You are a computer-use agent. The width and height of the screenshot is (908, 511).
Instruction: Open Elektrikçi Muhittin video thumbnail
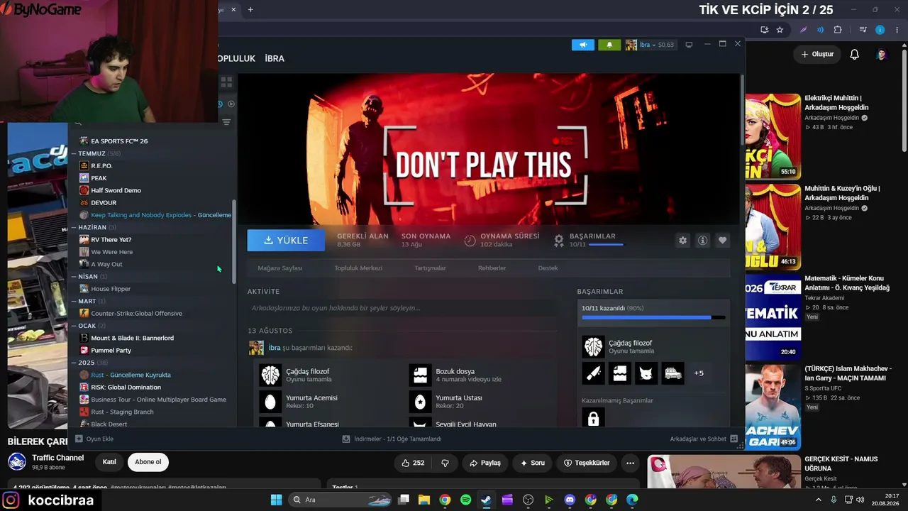pyautogui.click(x=773, y=136)
